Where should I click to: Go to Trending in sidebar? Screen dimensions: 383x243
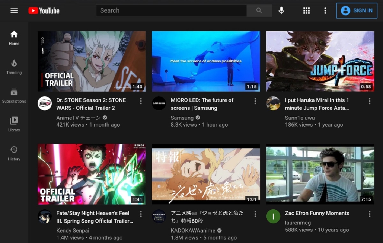[x=14, y=67]
